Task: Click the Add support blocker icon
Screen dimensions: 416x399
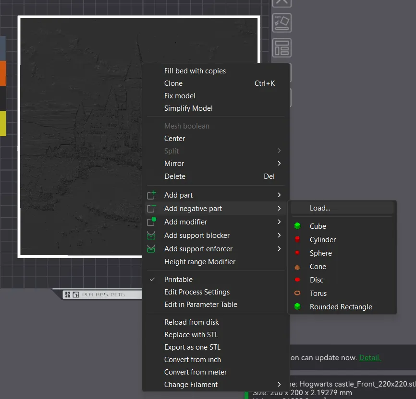Action: pyautogui.click(x=151, y=235)
